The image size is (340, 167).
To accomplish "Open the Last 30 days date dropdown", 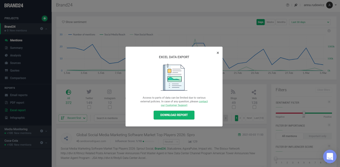I will 310,22.
